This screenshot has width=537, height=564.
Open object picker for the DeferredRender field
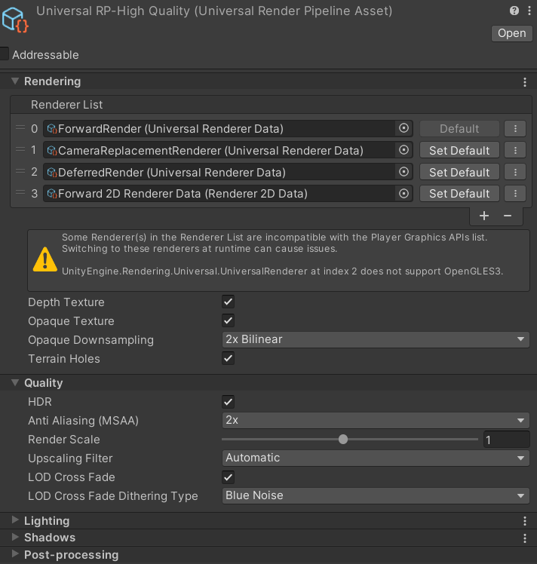point(404,173)
